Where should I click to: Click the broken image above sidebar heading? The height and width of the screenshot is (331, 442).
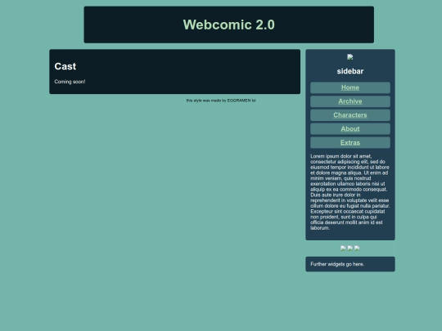(x=350, y=57)
